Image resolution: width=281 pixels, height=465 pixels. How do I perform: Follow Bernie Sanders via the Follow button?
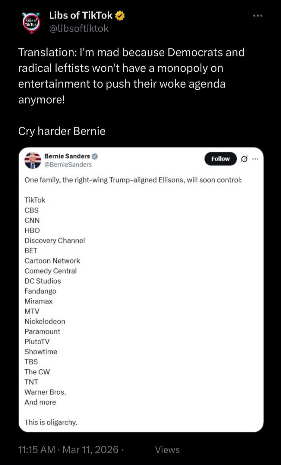220,158
